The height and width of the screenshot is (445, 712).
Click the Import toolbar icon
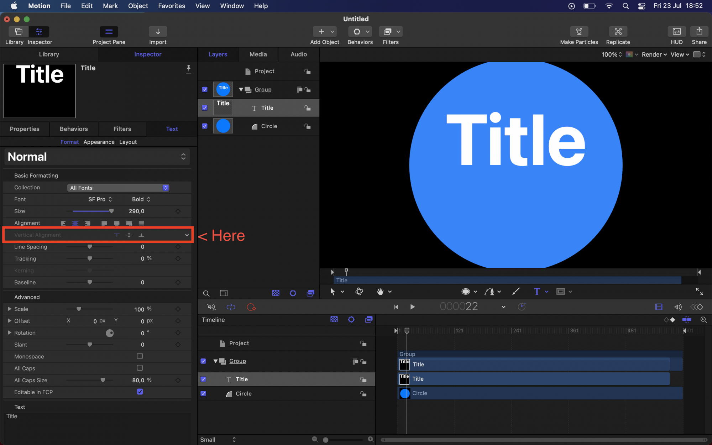(158, 32)
